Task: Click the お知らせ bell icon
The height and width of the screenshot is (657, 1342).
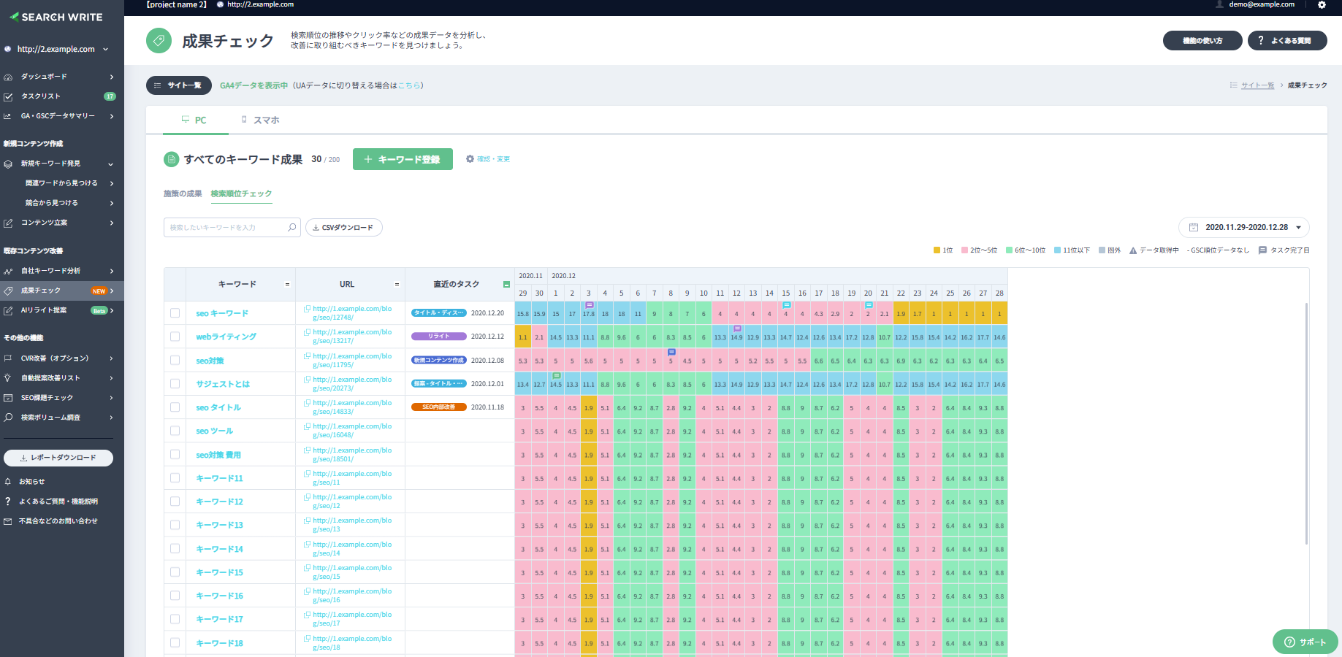Action: [8, 482]
